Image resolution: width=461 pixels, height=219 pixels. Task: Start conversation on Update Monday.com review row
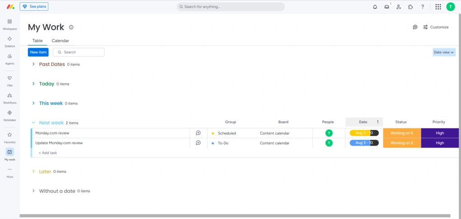point(198,143)
